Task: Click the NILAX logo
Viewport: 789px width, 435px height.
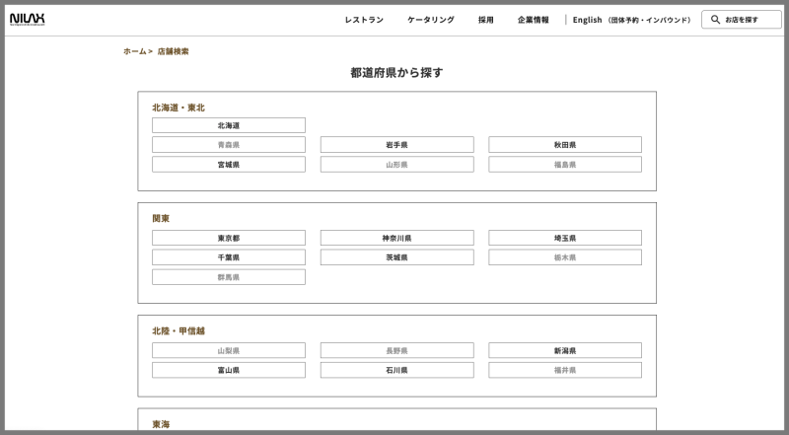Action: pyautogui.click(x=27, y=19)
